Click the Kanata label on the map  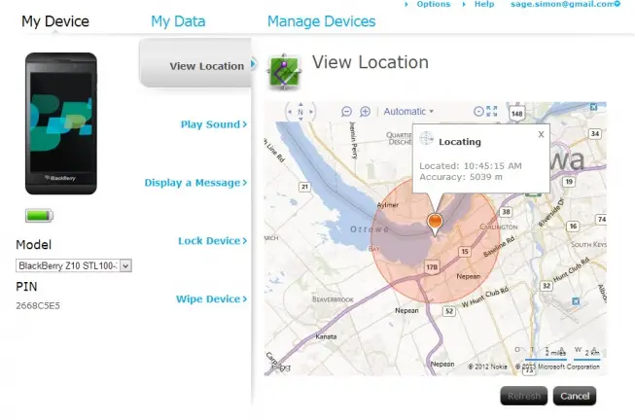[326, 336]
